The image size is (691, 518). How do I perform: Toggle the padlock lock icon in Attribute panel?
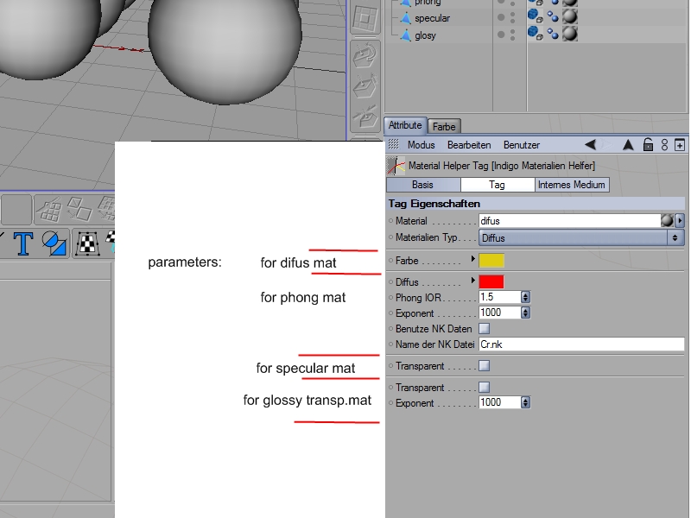pyautogui.click(x=648, y=145)
